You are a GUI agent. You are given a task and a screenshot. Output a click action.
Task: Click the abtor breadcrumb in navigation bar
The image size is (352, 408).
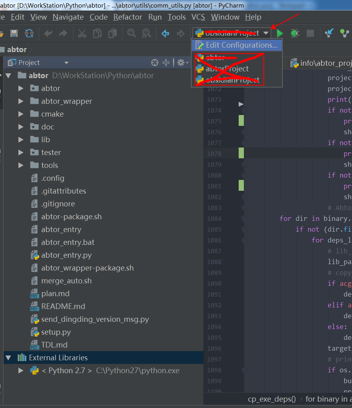[x=17, y=49]
